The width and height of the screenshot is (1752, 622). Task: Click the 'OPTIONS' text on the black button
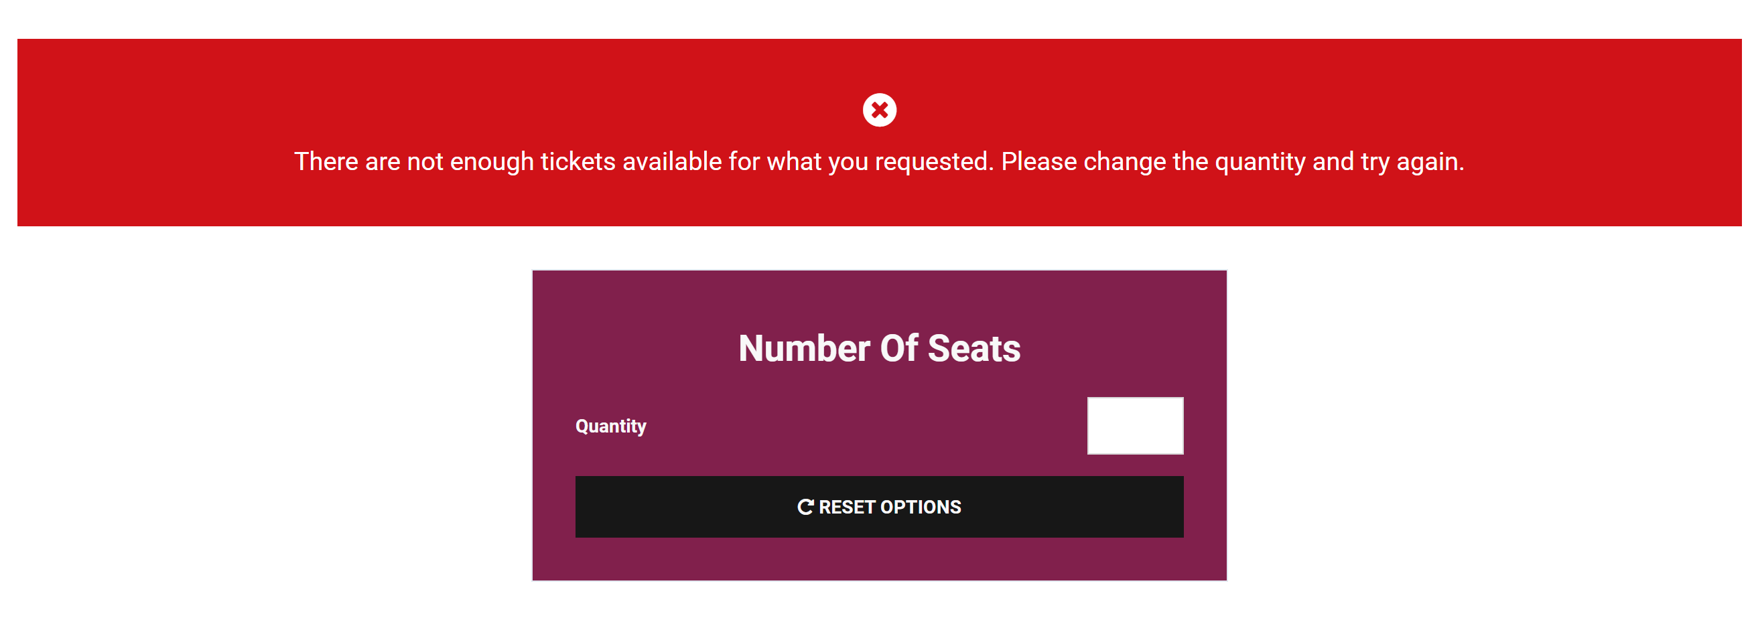pos(920,507)
